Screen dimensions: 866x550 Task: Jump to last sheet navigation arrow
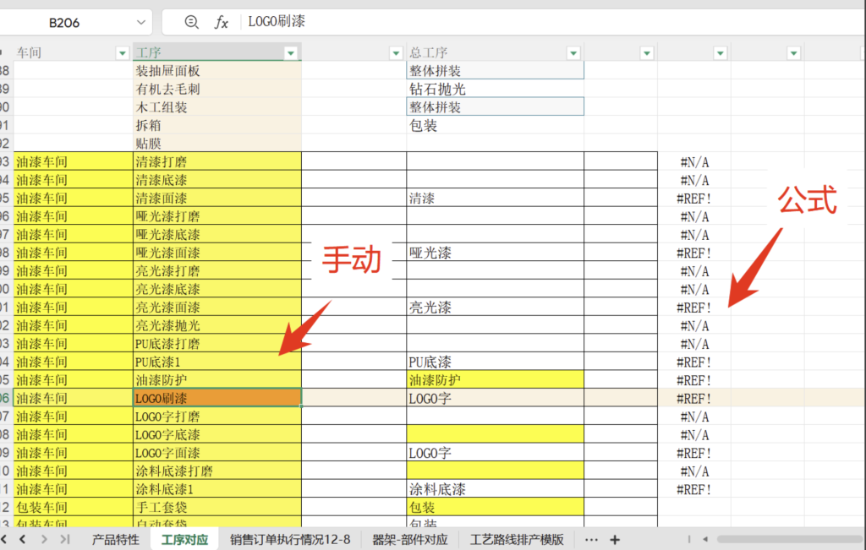[x=65, y=540]
